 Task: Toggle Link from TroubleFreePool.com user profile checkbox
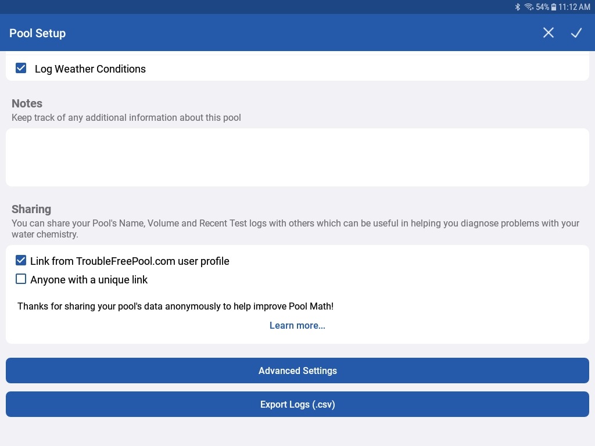(x=21, y=261)
